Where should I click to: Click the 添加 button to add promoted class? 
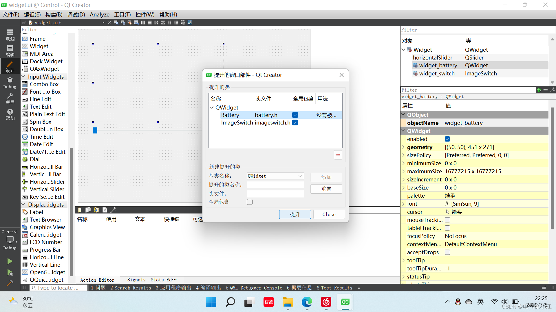[x=326, y=177]
